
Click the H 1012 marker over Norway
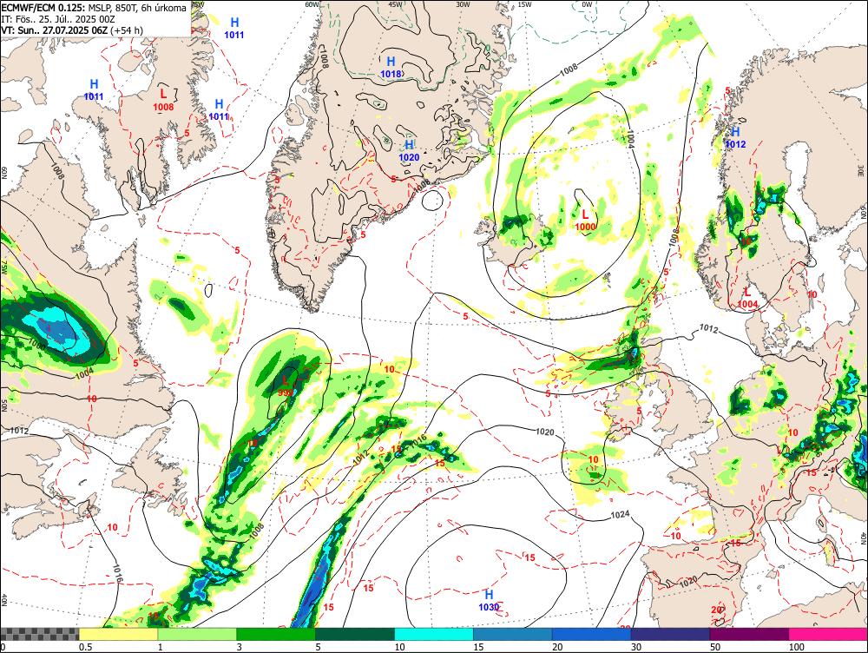(x=736, y=137)
